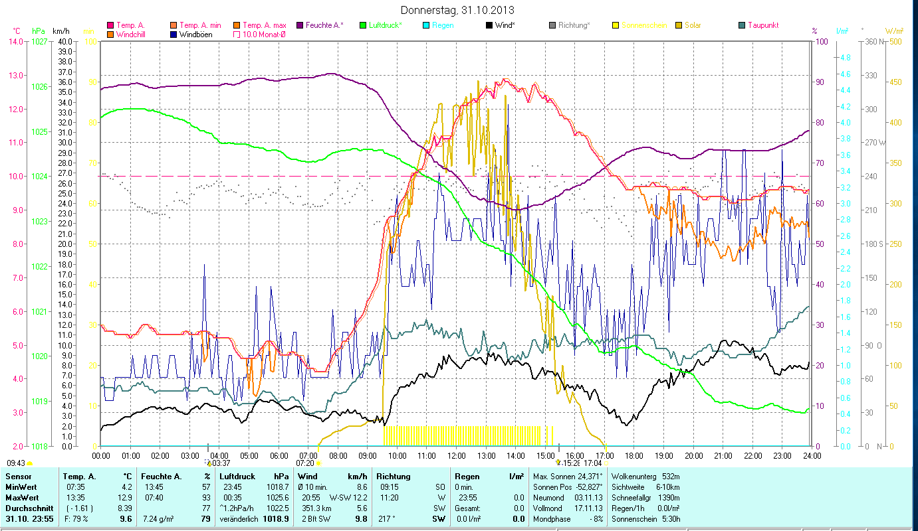Click the purple Feuchte A.* legend square
The height and width of the screenshot is (531, 918).
[300, 26]
